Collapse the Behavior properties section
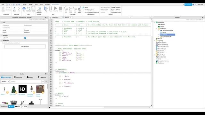The image size is (205, 115). (x=1, y=35)
